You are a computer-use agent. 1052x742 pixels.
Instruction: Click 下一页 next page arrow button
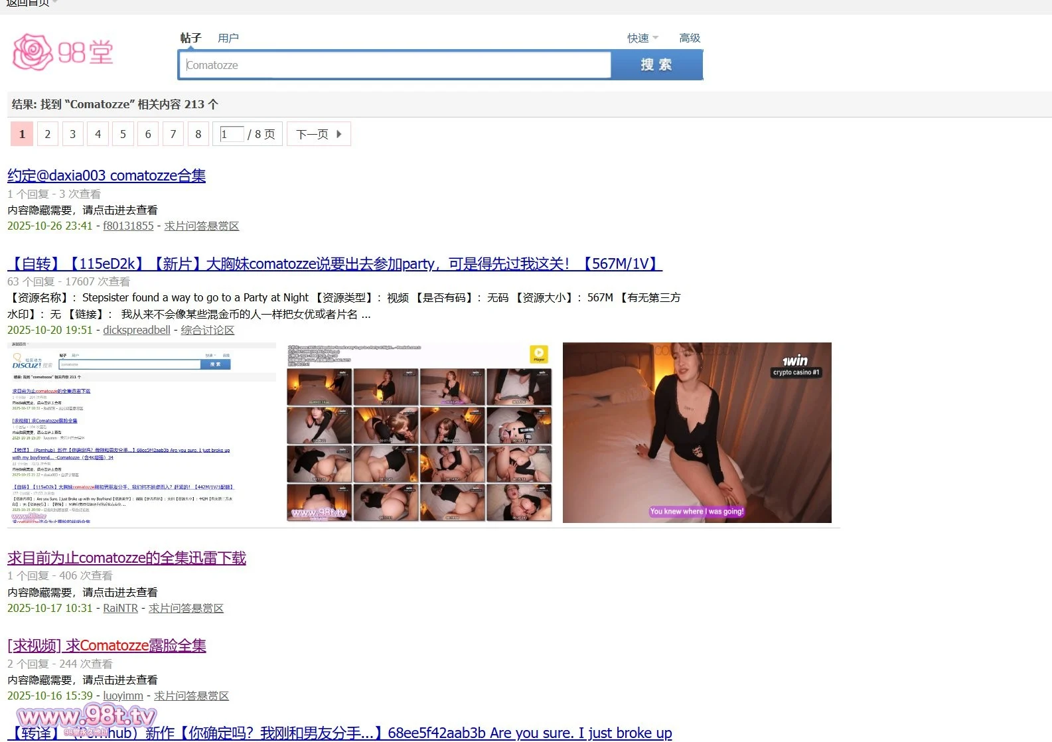[x=319, y=134]
